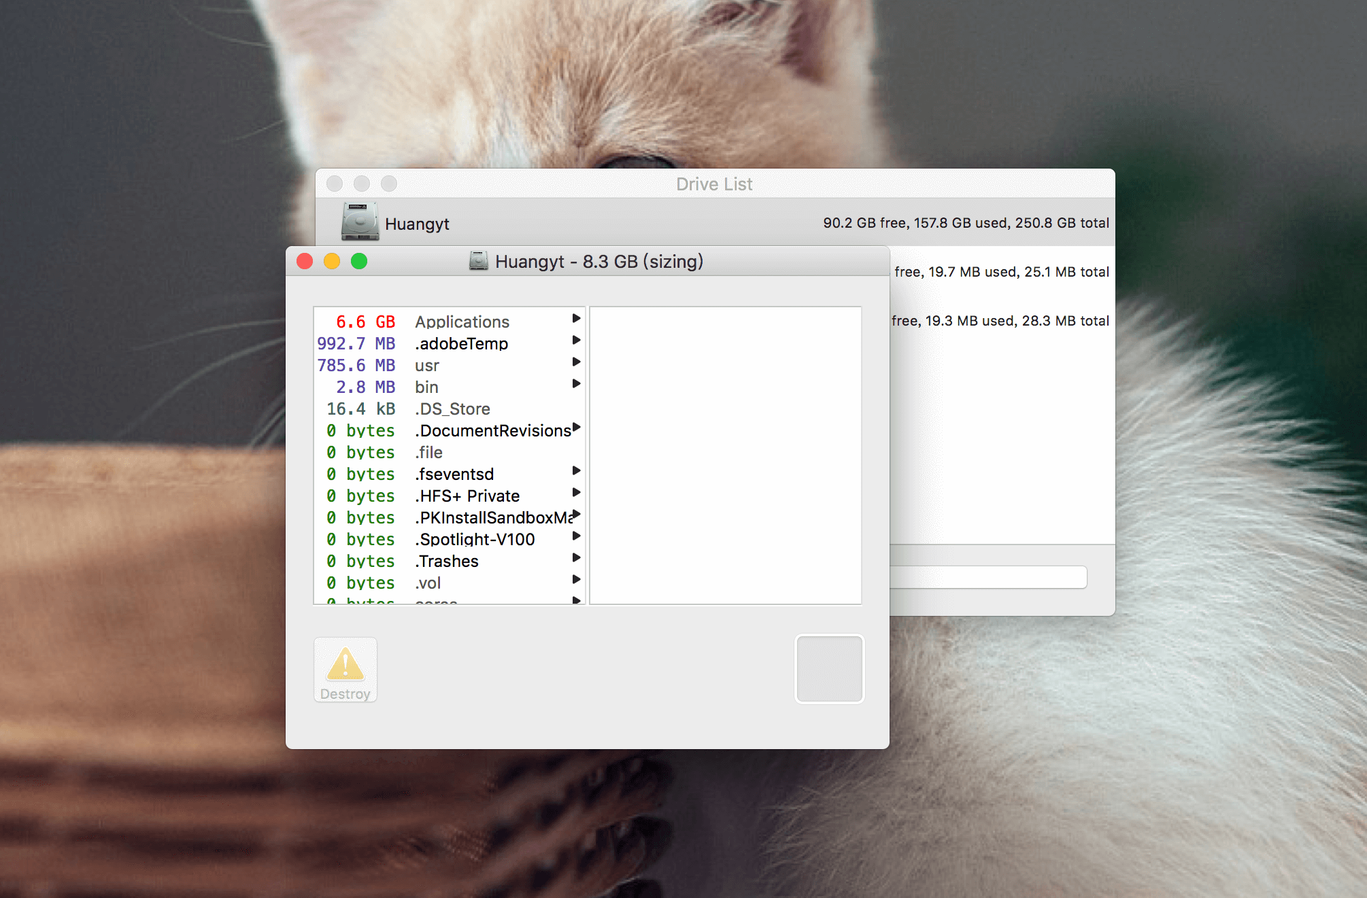Expand the Applications folder arrow

pos(576,318)
